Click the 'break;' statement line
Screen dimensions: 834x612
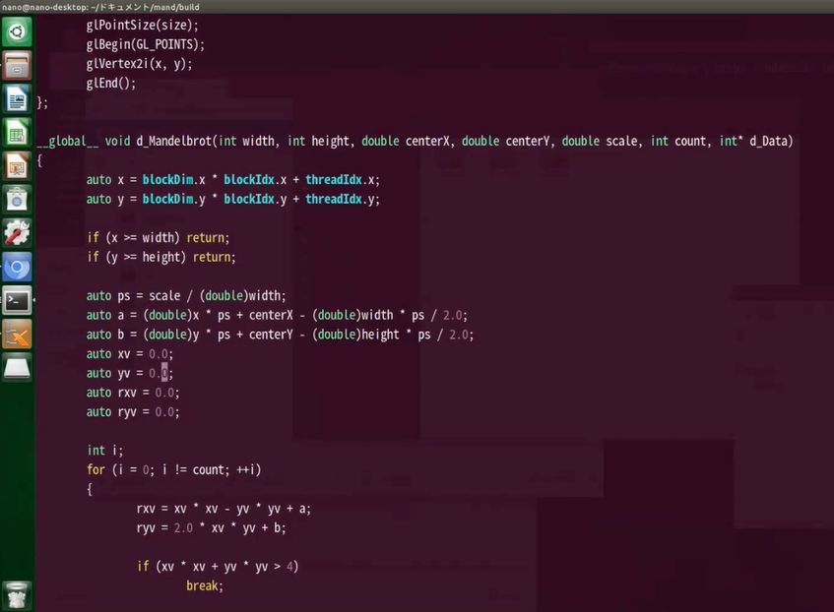[x=205, y=585]
